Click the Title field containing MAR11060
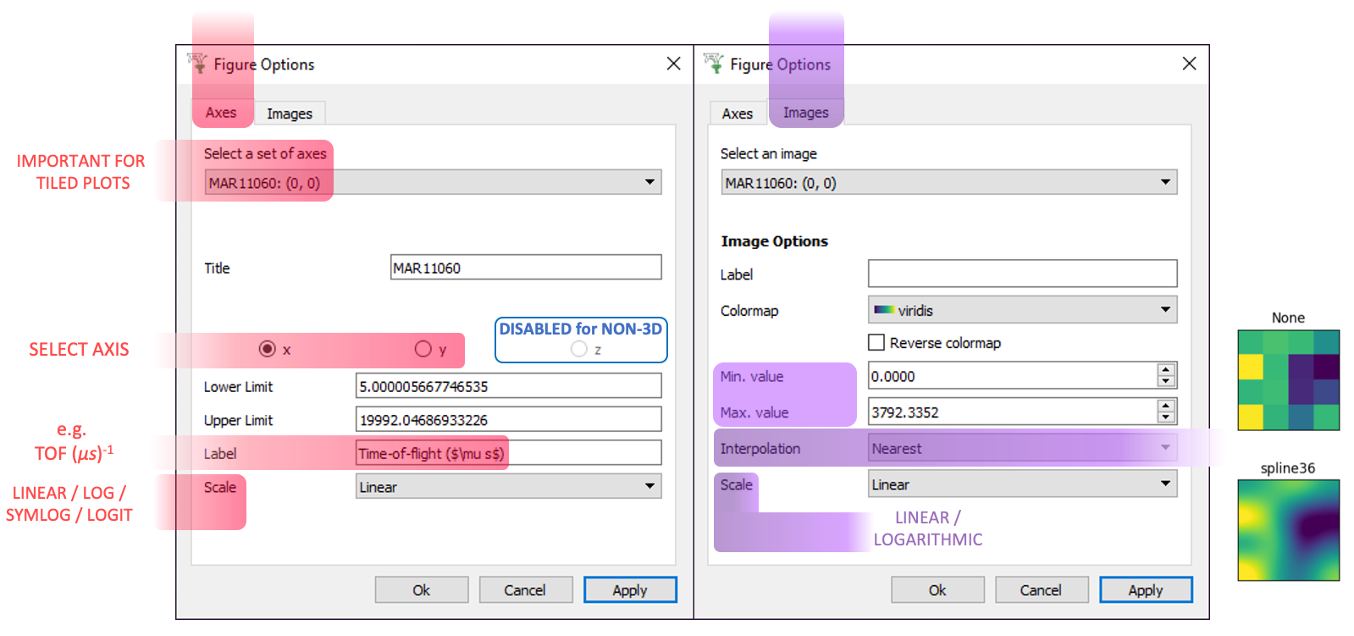Viewport: 1354px width, 636px height. tap(526, 268)
